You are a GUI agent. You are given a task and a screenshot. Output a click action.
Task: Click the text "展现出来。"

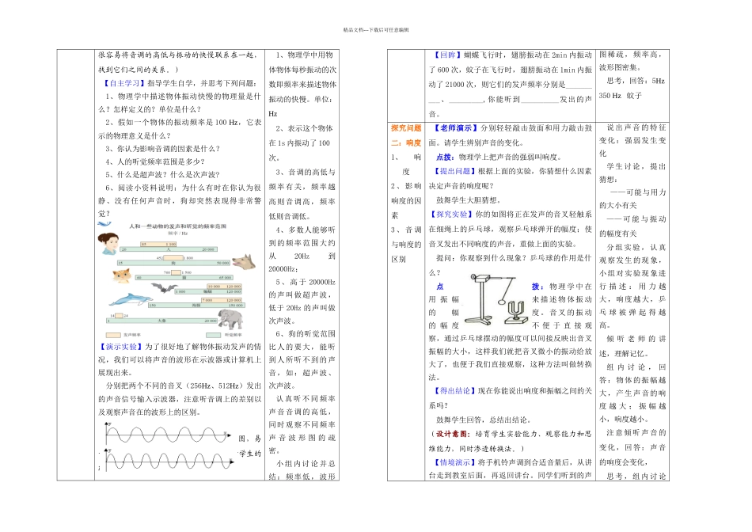tap(116, 373)
